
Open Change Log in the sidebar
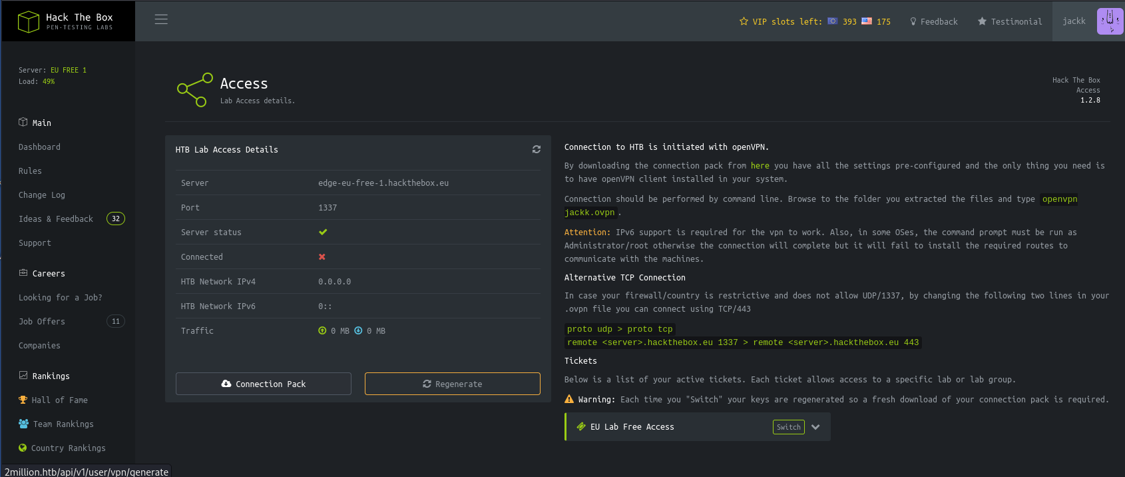click(x=42, y=195)
